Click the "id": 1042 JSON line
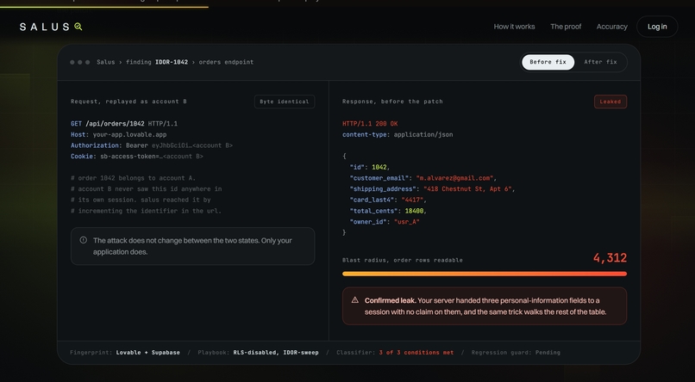Screen dimensions: 695x382 [370, 167]
